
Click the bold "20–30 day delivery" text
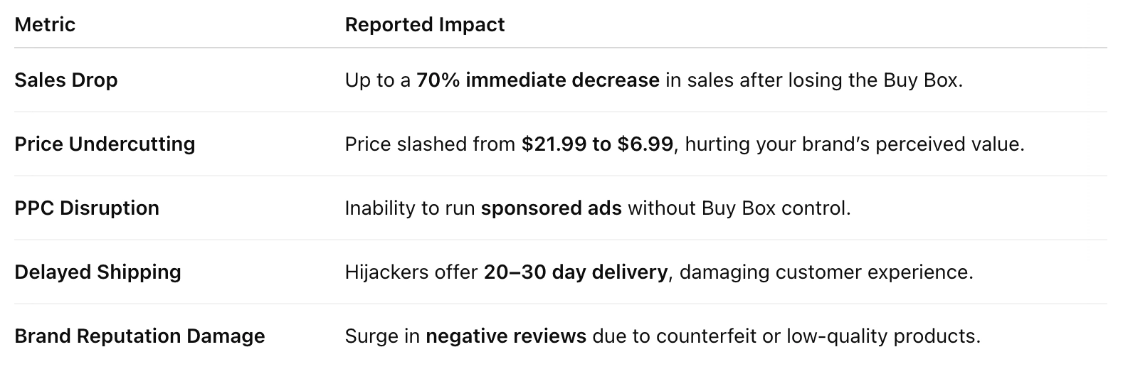[575, 272]
